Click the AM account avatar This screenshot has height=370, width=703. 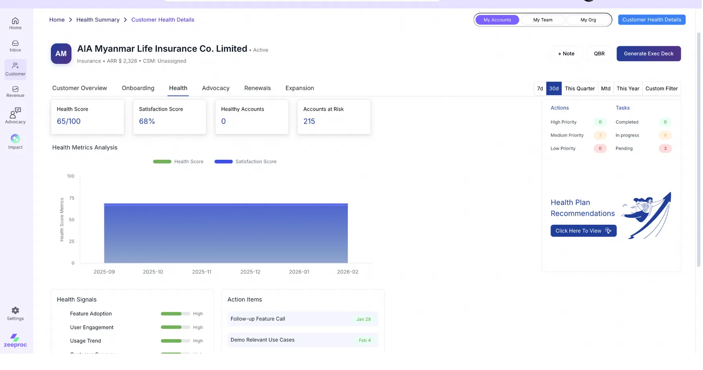pyautogui.click(x=61, y=54)
